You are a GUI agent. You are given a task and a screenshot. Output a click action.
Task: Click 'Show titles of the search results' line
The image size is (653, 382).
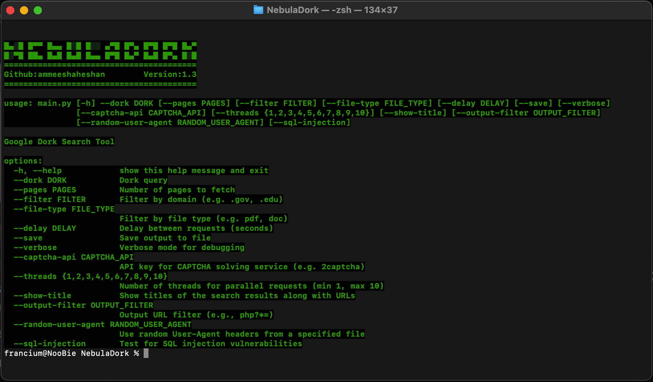click(x=237, y=295)
